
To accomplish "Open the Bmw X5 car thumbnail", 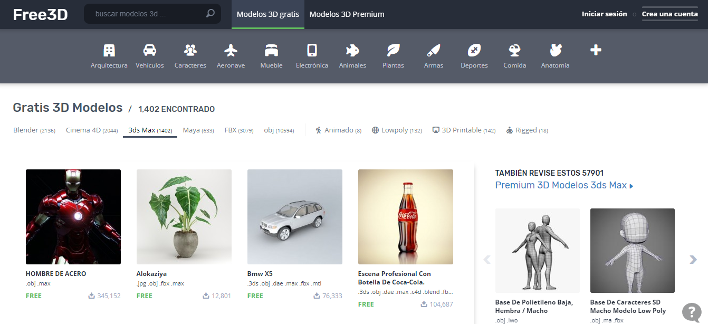I will click(295, 217).
